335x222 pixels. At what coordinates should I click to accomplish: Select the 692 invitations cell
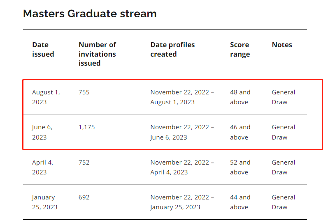coord(84,197)
